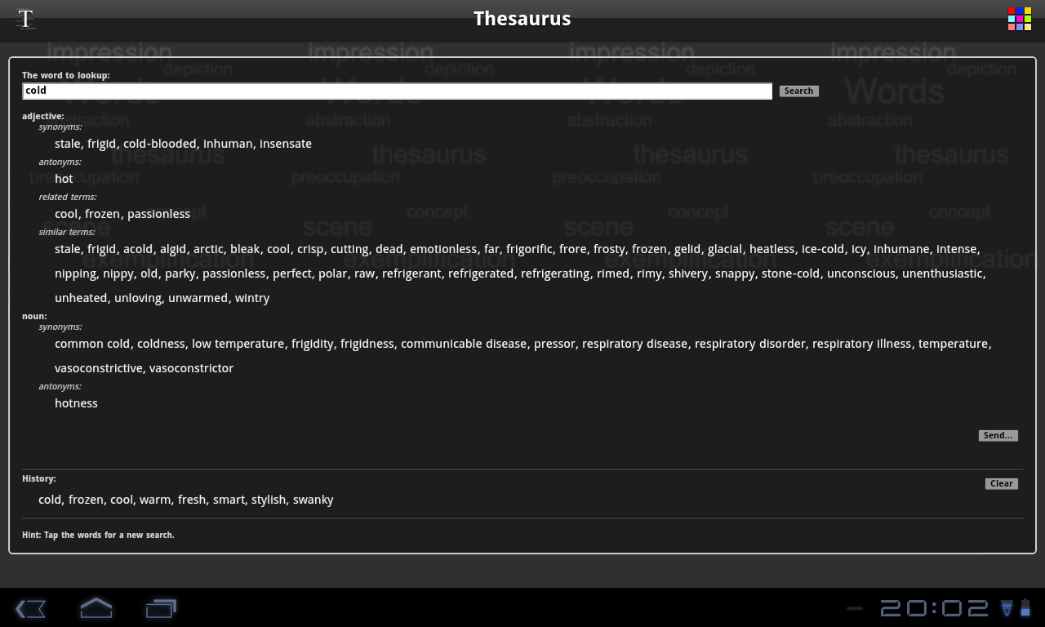Look up synonym 'cold-blooded'

(x=160, y=144)
